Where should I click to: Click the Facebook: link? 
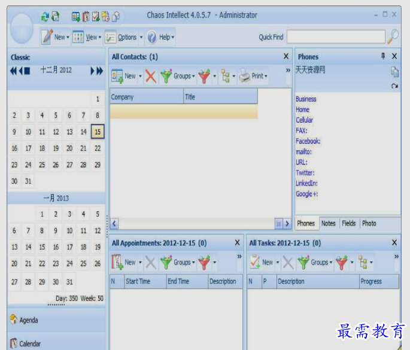pos(308,141)
